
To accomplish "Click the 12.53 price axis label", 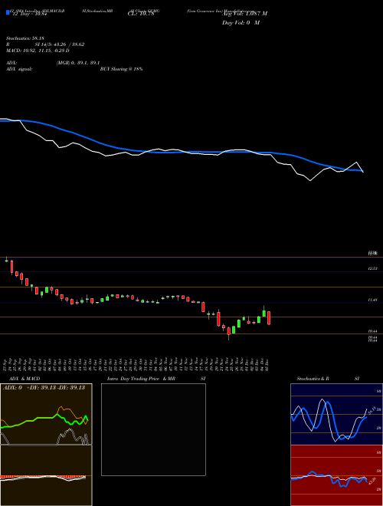I will [x=373, y=268].
